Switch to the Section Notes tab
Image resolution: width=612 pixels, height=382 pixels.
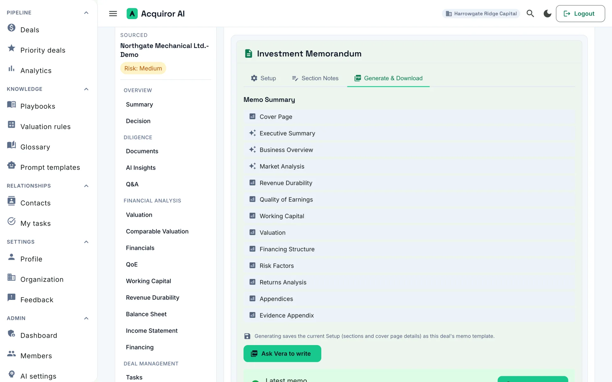pos(315,78)
